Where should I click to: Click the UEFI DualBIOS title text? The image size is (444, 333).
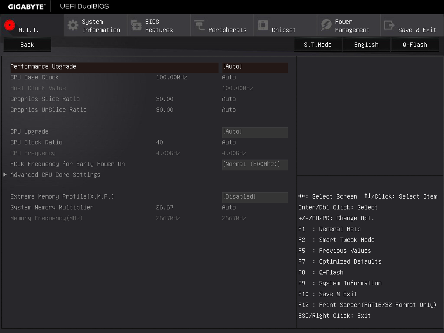85,6
